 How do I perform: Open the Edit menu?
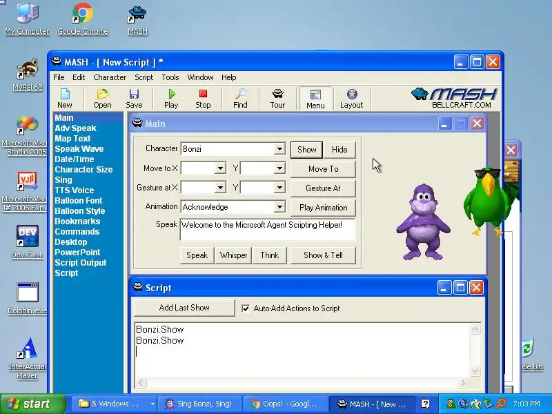(x=79, y=77)
